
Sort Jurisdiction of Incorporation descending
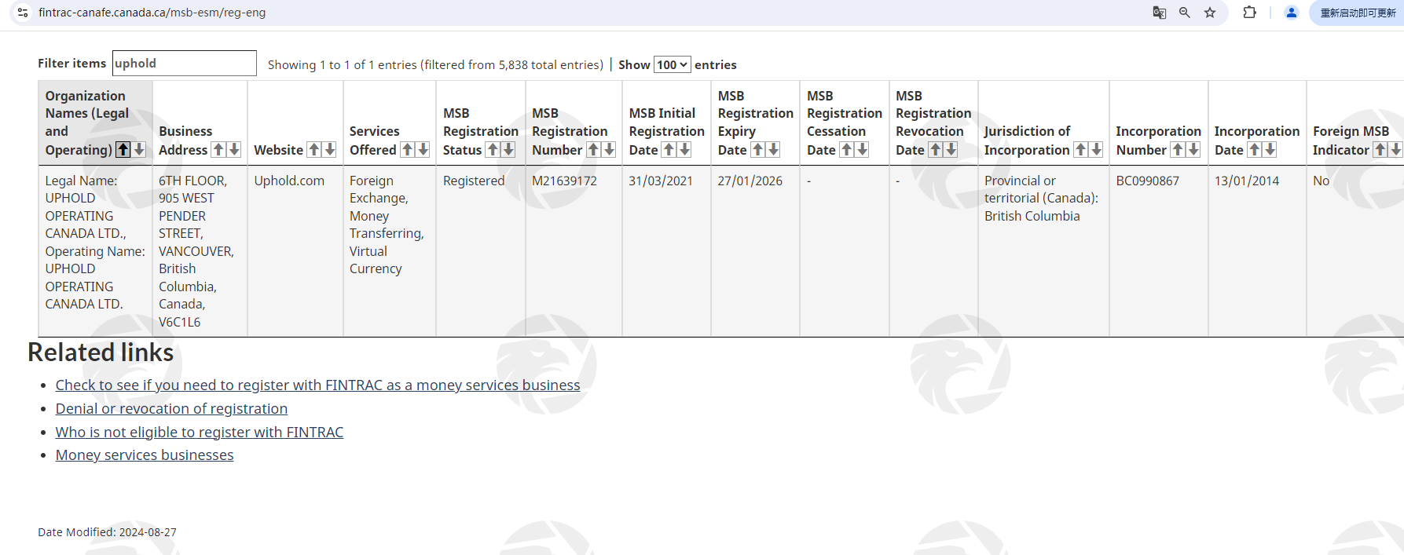click(x=1097, y=149)
